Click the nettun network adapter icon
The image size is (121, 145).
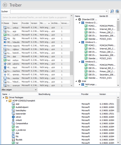pos(5,60)
